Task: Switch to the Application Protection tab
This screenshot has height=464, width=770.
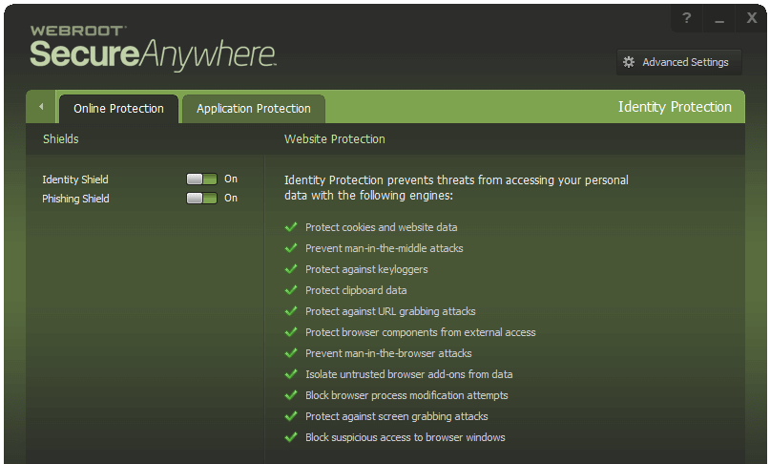Action: (x=254, y=109)
